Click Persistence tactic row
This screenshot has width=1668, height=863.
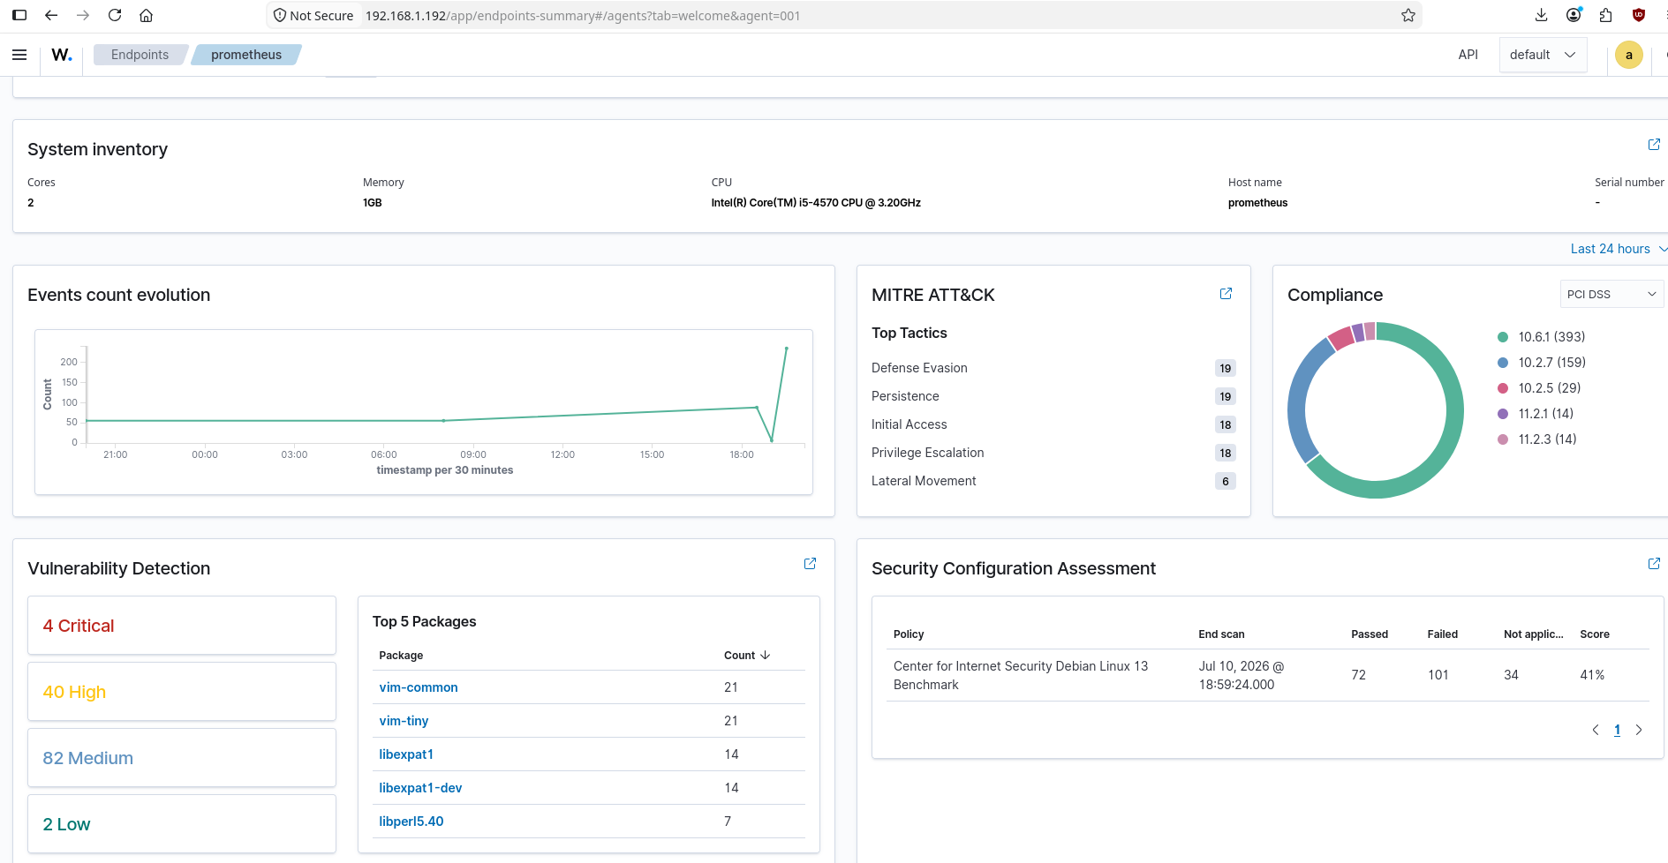coord(1053,396)
